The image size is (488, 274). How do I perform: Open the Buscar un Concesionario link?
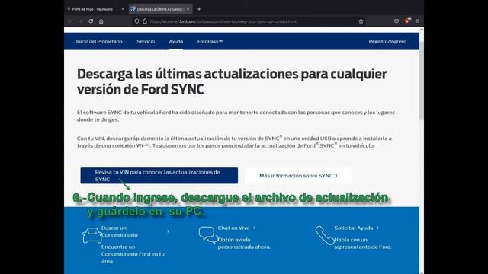coord(120,231)
